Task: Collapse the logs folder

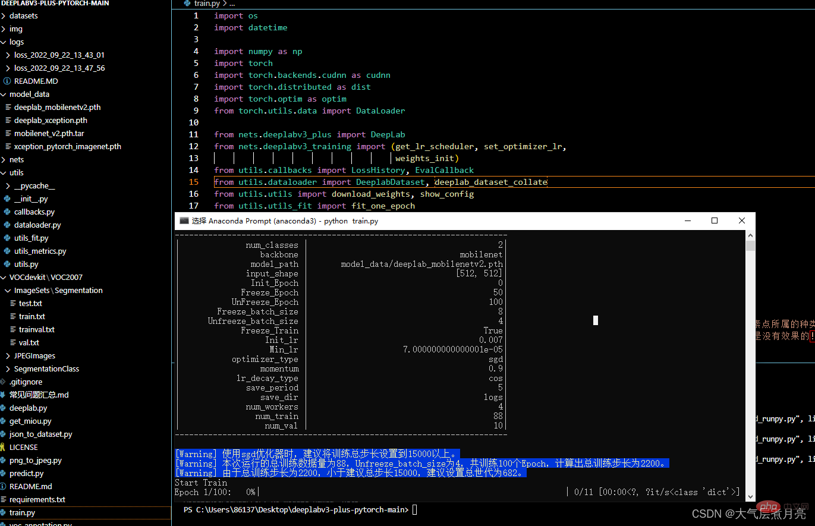Action: 4,42
